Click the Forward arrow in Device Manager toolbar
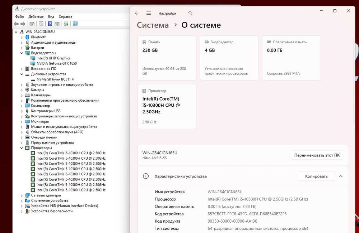Image resolution: width=359 pixels, height=233 pixels. click(23, 24)
